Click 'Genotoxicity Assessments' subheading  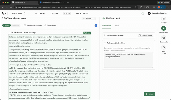pyautogui.click(x=19, y=89)
